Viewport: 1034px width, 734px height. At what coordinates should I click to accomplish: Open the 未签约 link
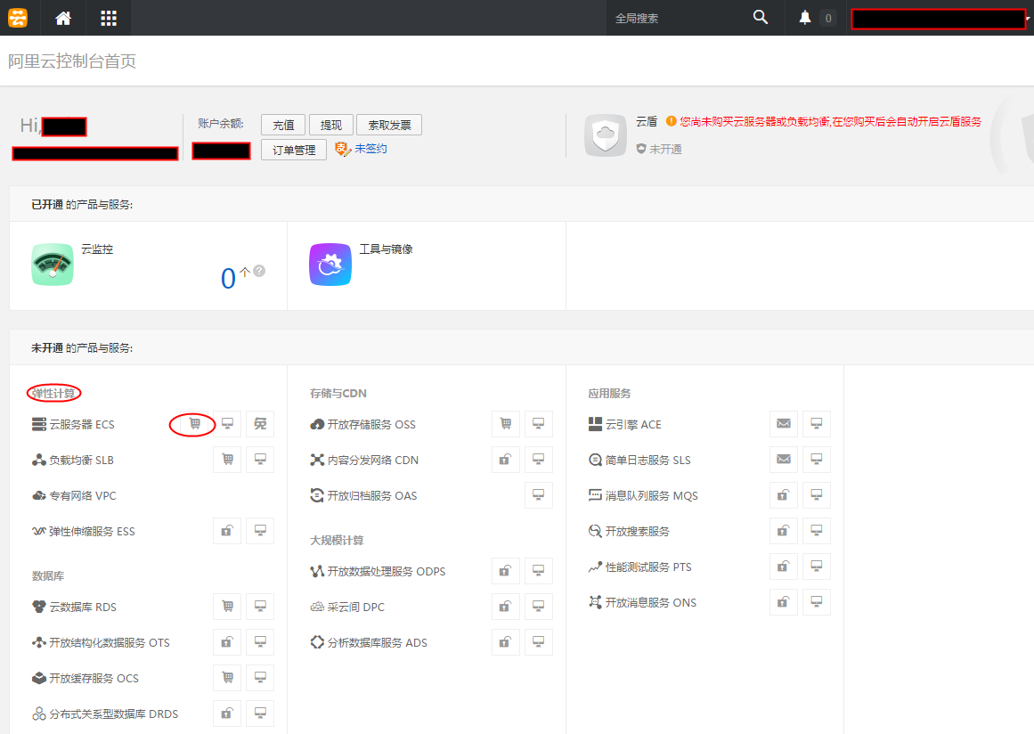coord(370,149)
